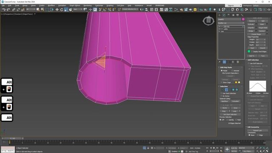272x153 pixels.
Task: Open the Create tab plus icon
Action: pyautogui.click(x=219, y=15)
